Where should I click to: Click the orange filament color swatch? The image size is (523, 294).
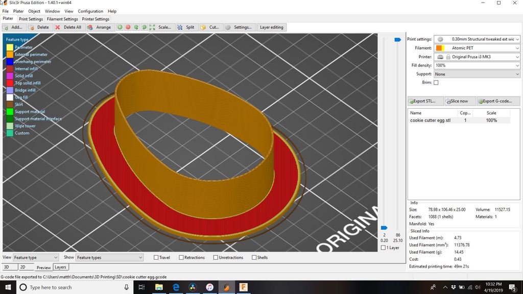pyautogui.click(x=439, y=48)
